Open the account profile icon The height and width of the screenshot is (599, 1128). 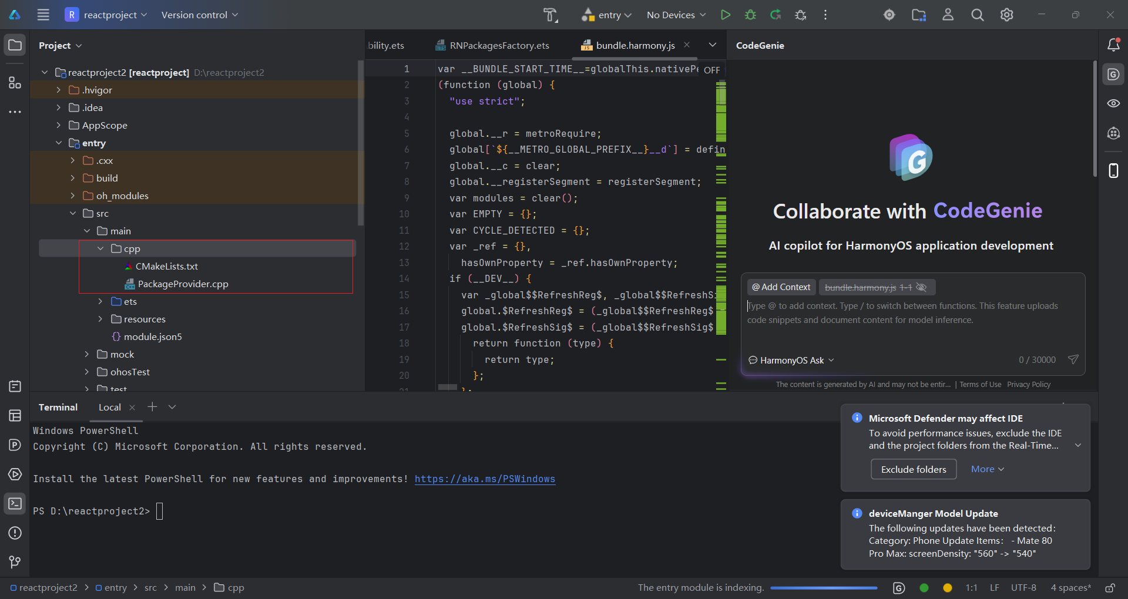(948, 15)
